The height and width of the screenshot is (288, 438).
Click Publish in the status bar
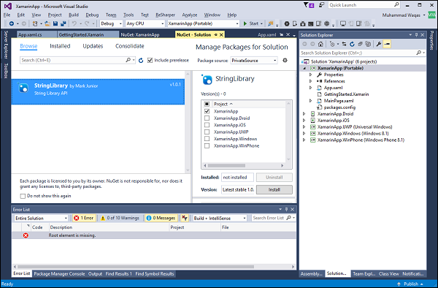[411, 284]
